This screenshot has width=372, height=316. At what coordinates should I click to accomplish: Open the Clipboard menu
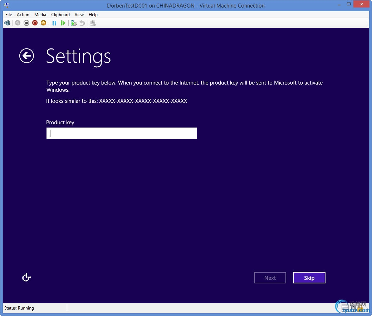click(x=60, y=15)
